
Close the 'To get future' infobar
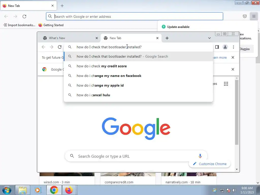pos(233,57)
